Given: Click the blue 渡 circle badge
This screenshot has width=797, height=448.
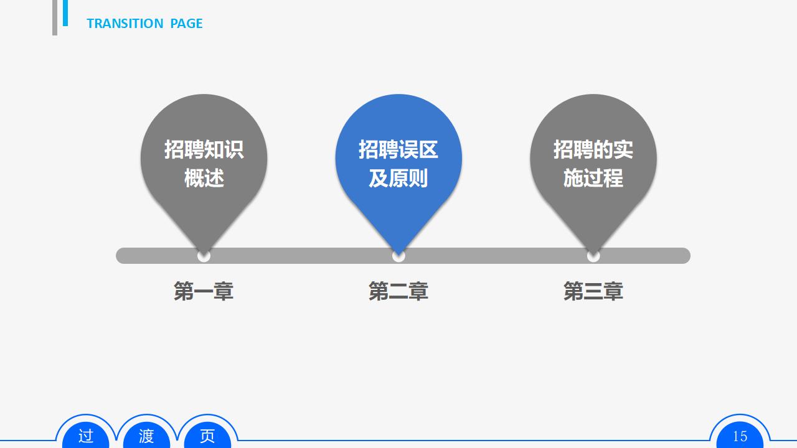Looking at the screenshot, I should [146, 435].
